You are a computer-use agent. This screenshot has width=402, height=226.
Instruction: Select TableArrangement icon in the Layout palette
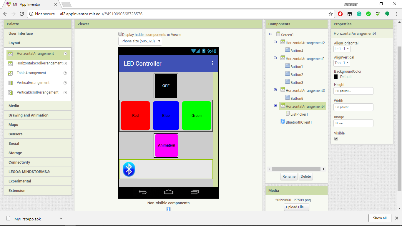(10, 73)
